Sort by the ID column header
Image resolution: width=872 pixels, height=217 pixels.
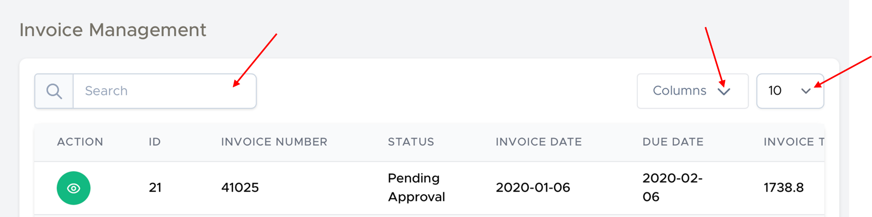click(x=155, y=142)
